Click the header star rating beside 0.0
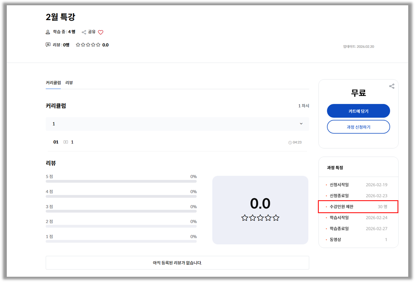Image resolution: width=415 pixels, height=282 pixels. (x=88, y=45)
